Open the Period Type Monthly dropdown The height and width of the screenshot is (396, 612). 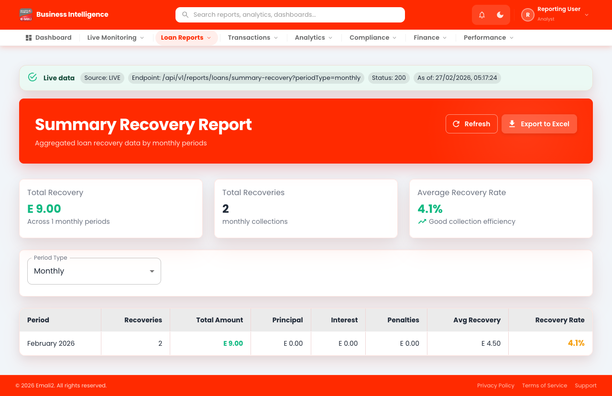94,271
